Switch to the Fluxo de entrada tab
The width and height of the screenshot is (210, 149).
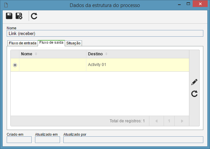23,43
